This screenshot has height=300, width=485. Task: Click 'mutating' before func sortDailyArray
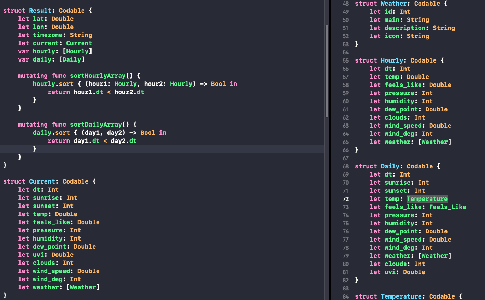[33, 125]
